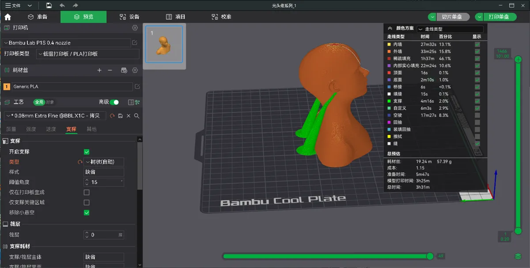Open dropdown arrow beside 打印单盘 button

[479, 17]
